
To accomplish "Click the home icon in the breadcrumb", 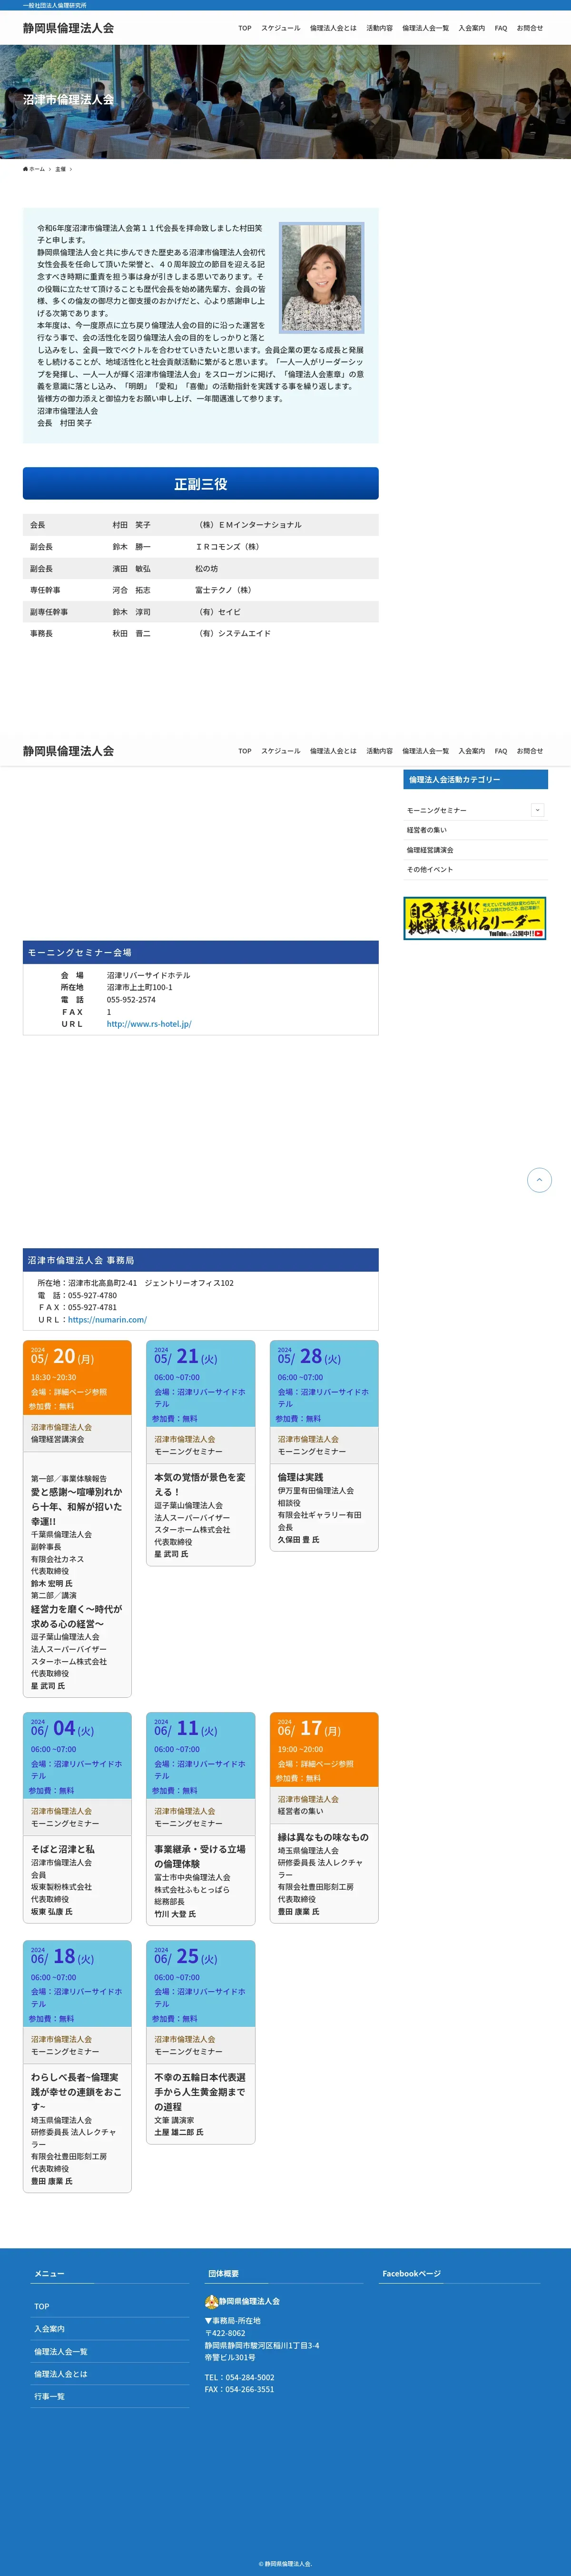I will [26, 169].
